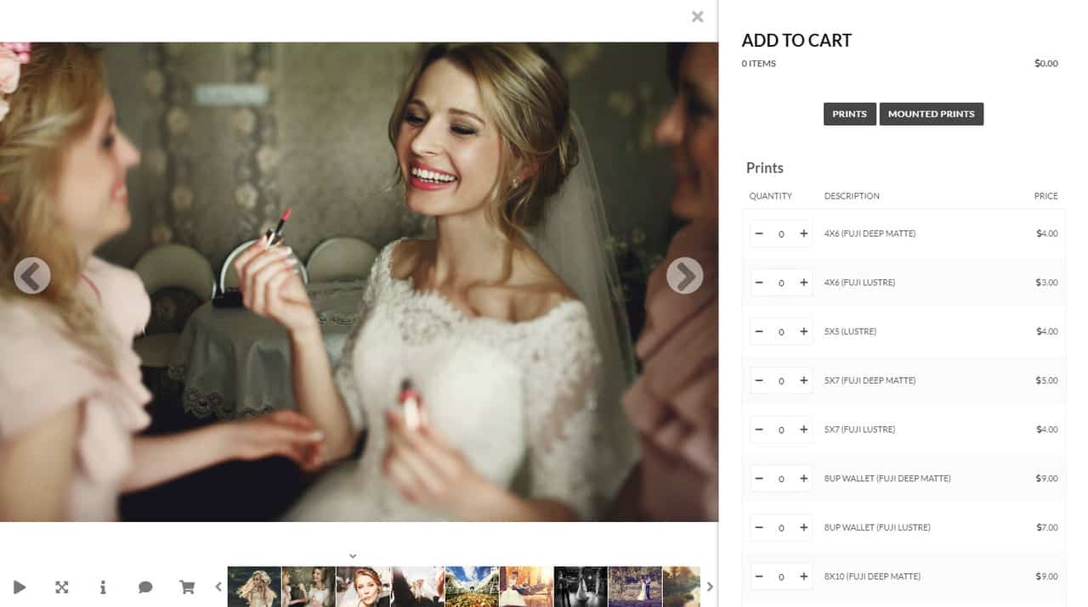1088x607 pixels.
Task: Close the photo viewer with the X
Action: point(698,16)
